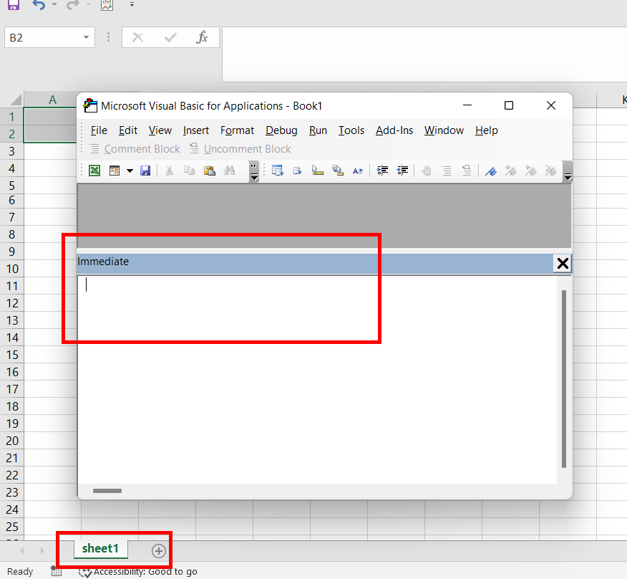This screenshot has width=627, height=579.
Task: Open Customize Quick Access Toolbar dropdown
Action: tap(132, 4)
